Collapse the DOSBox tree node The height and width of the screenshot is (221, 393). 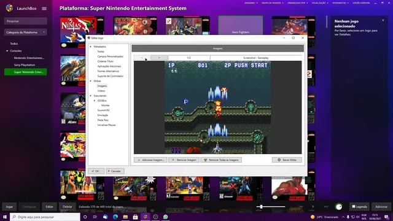pyautogui.click(x=95, y=101)
